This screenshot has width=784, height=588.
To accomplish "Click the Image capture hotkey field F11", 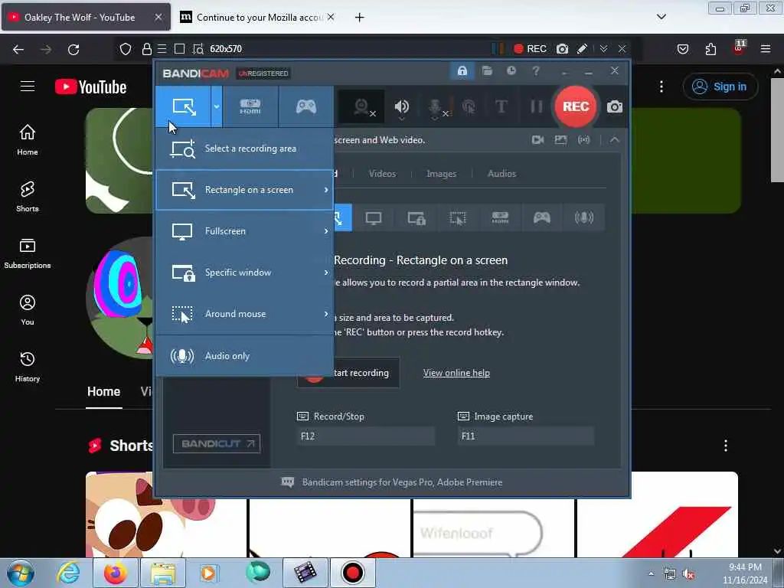I will (x=525, y=436).
